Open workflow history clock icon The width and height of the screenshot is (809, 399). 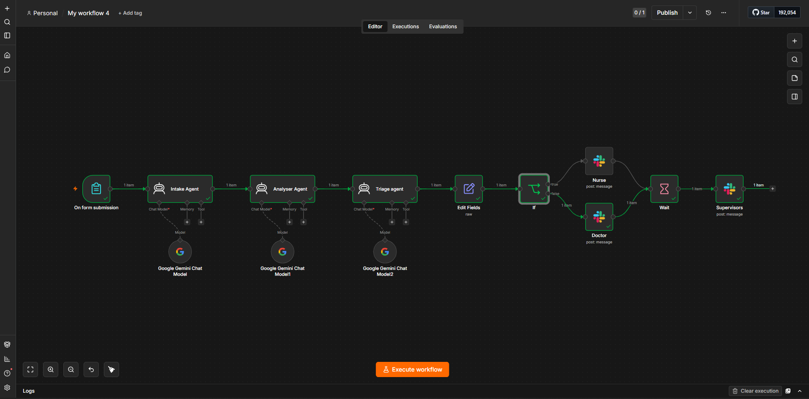pos(709,13)
